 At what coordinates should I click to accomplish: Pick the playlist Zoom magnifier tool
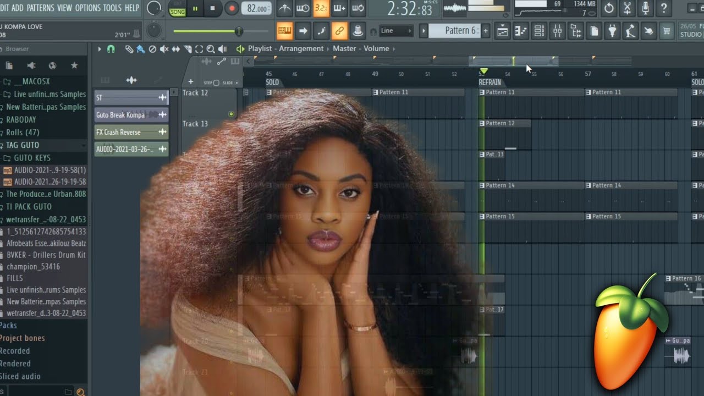click(211, 49)
